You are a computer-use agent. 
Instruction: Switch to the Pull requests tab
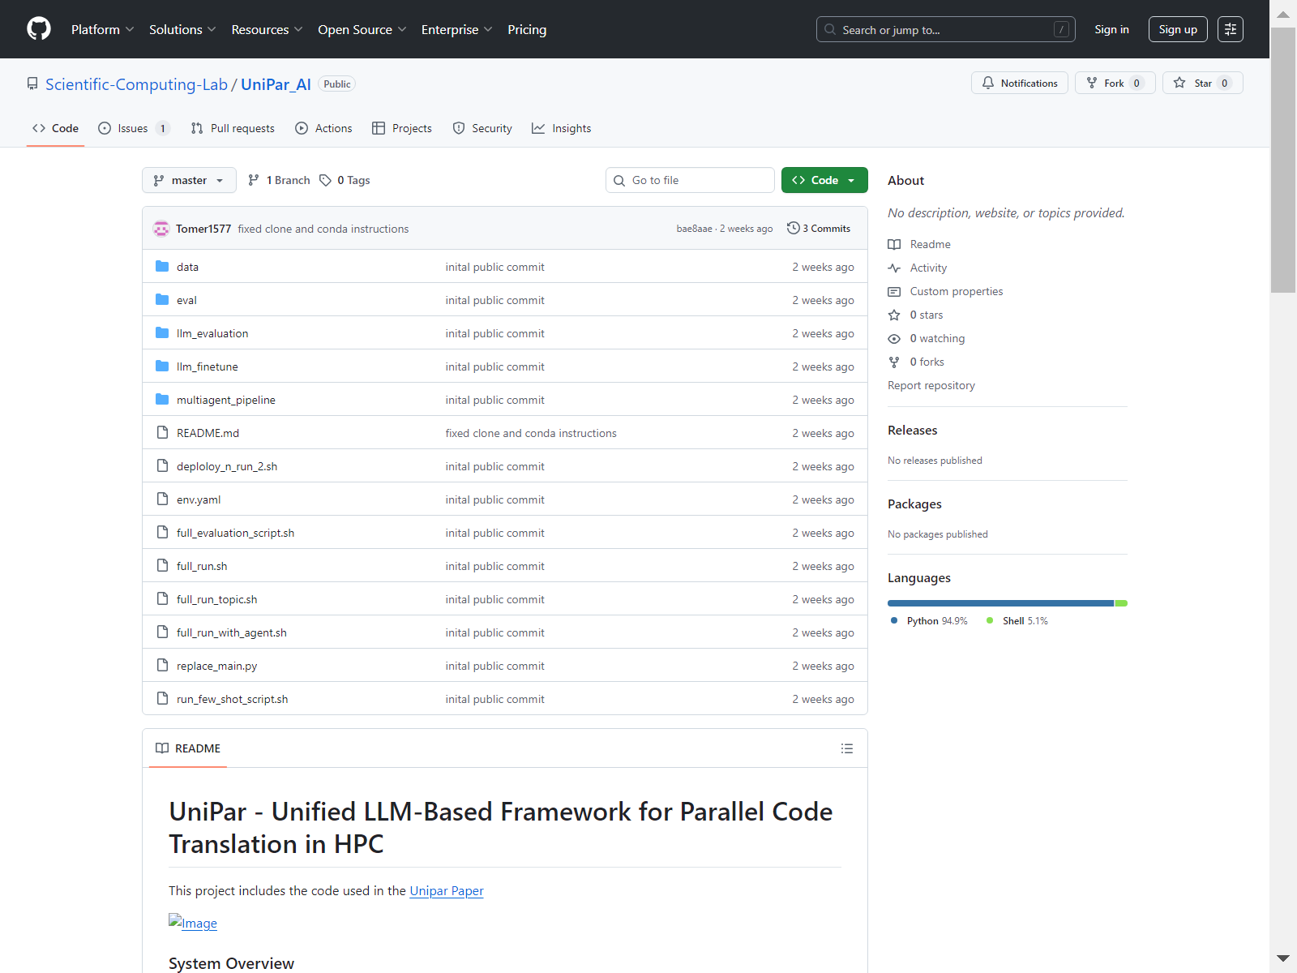tap(233, 128)
